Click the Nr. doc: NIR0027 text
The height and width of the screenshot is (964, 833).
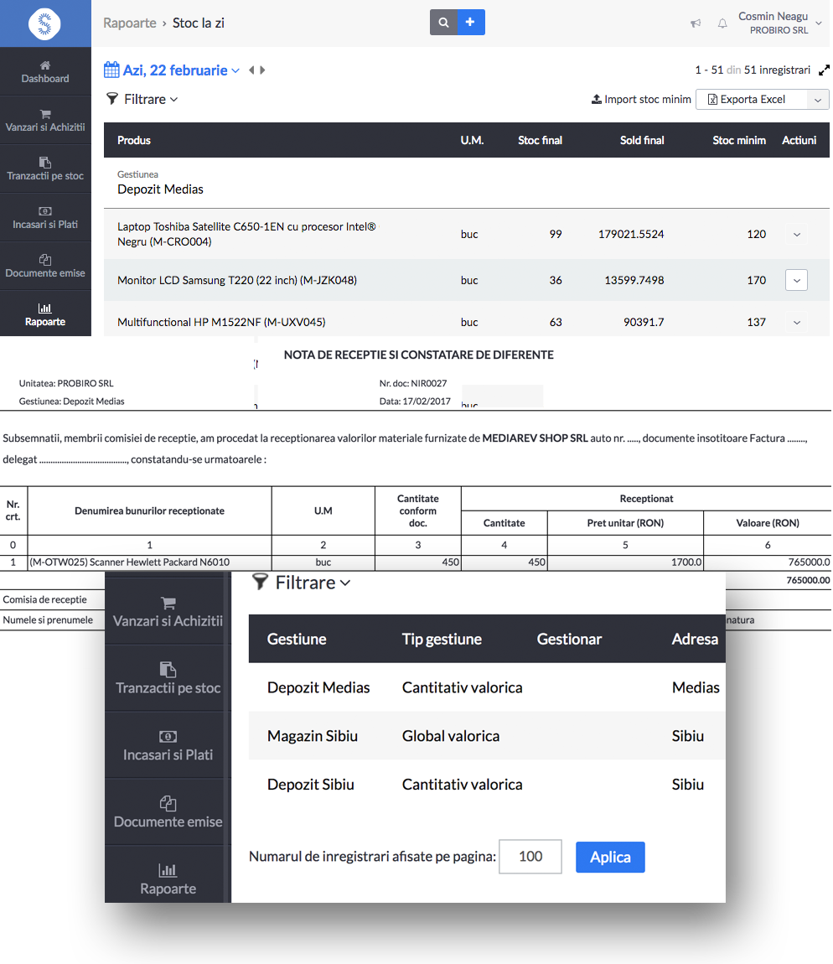click(x=413, y=383)
